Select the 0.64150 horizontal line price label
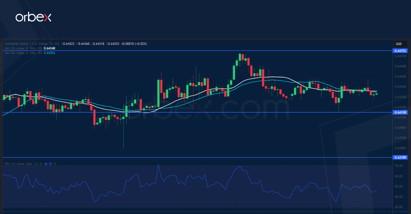The image size is (411, 214). tap(400, 112)
